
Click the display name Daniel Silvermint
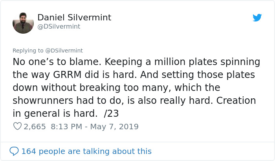pos(74,17)
